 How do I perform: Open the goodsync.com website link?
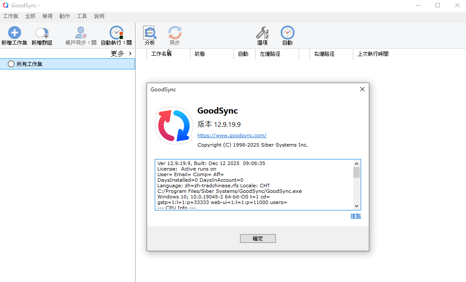click(x=232, y=135)
